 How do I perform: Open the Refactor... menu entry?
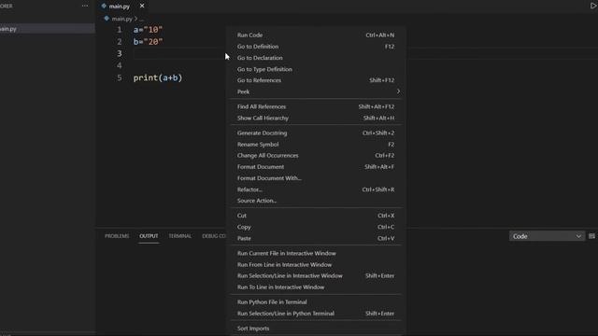pos(316,189)
